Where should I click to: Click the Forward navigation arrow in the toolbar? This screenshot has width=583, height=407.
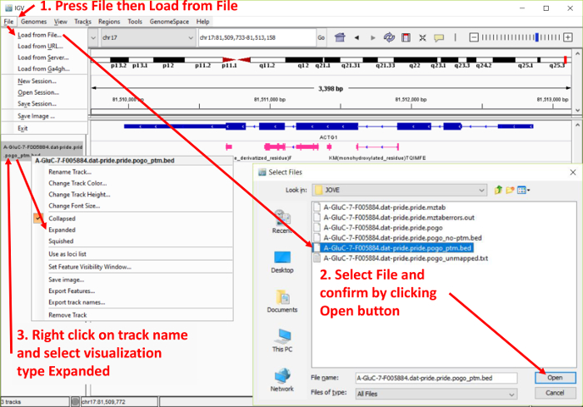click(x=372, y=37)
